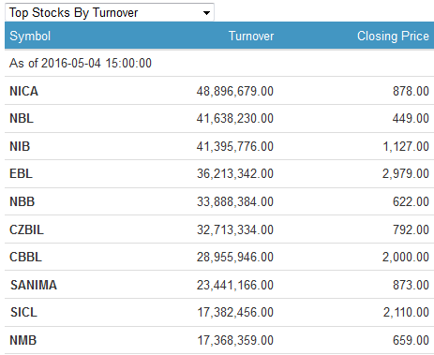Click the As of 2016-05-04 timestamp row

(x=219, y=63)
